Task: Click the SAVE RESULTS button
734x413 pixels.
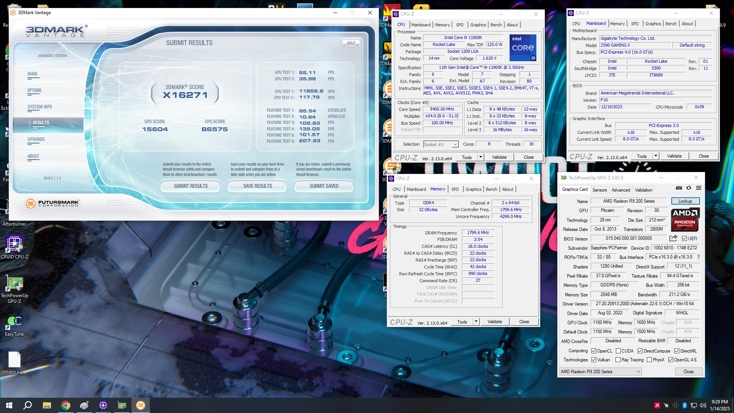Action: pyautogui.click(x=258, y=186)
